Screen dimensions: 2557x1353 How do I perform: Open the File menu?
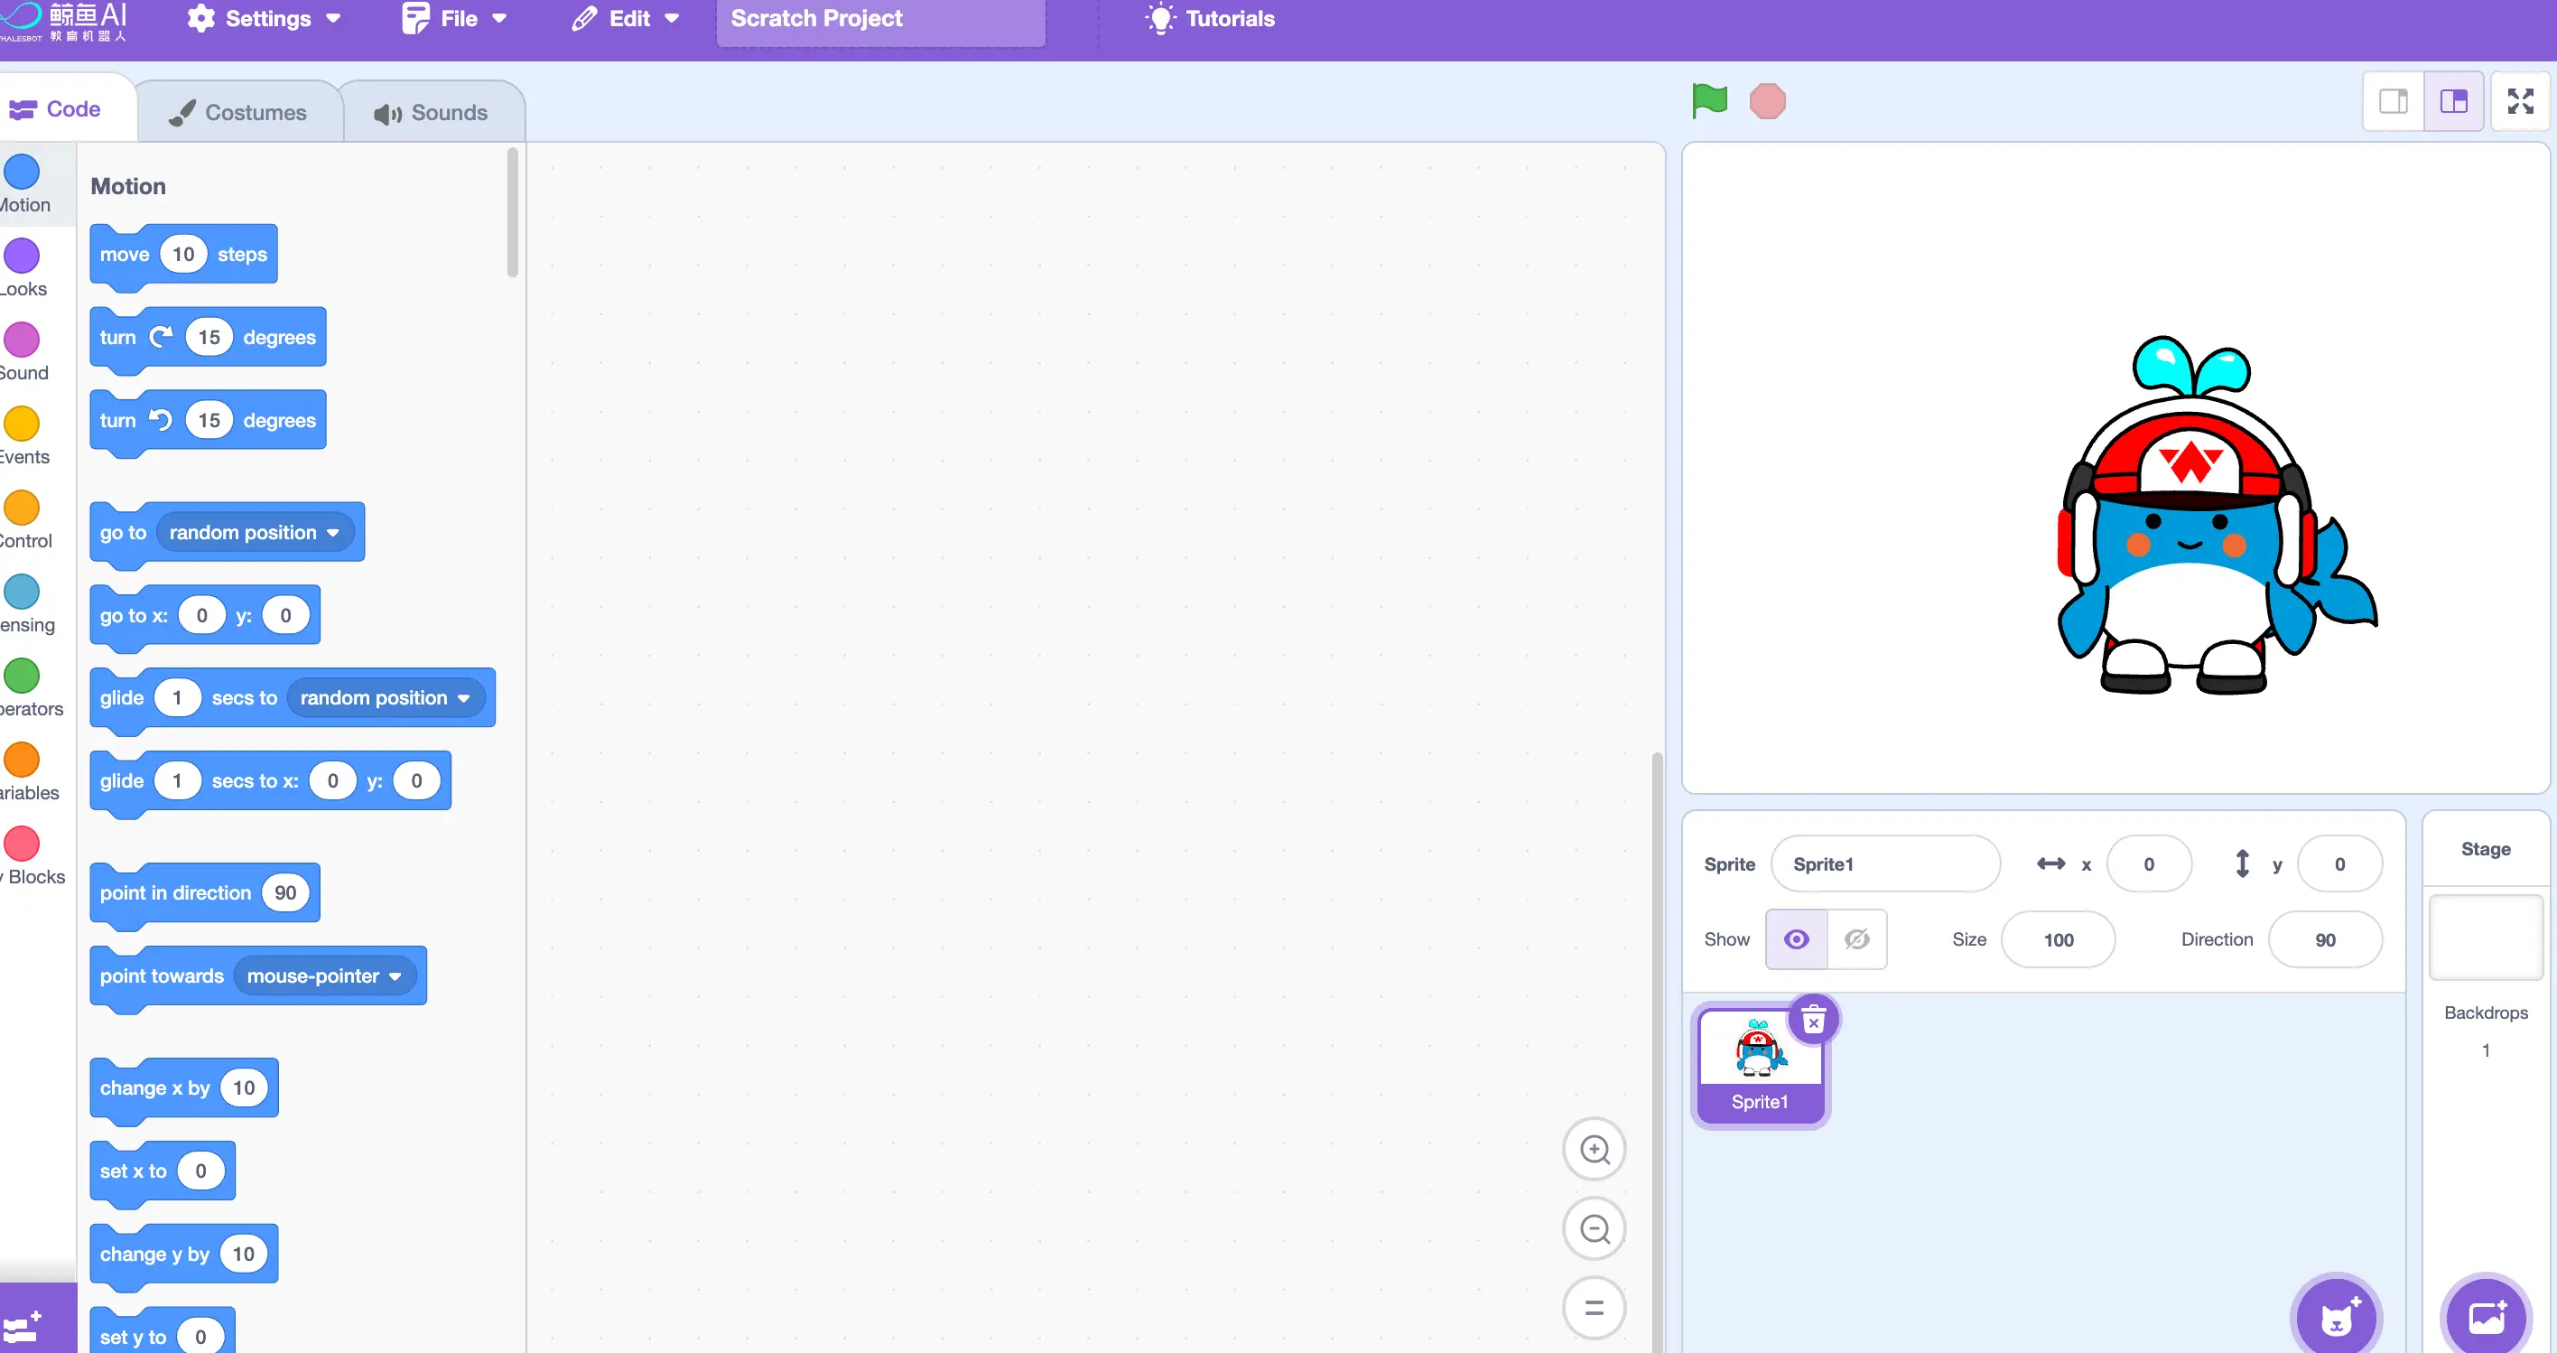[x=456, y=19]
